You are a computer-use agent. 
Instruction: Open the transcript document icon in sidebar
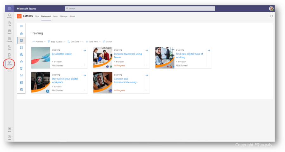21,54
